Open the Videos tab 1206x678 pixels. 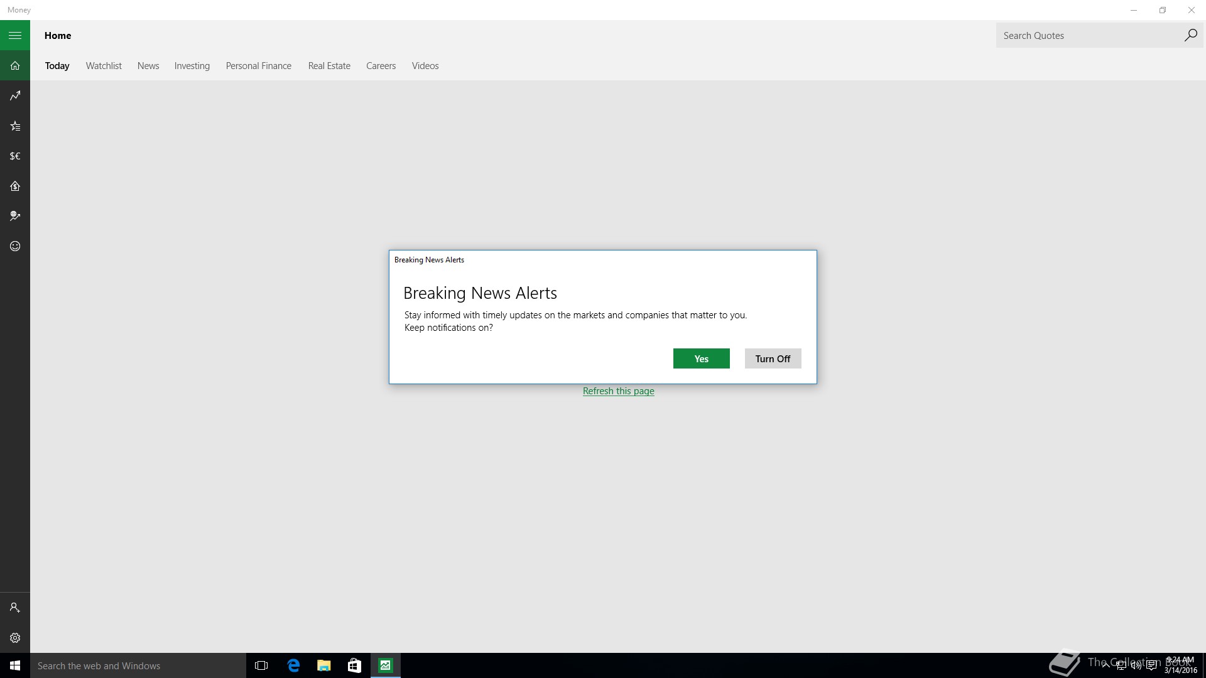point(425,66)
